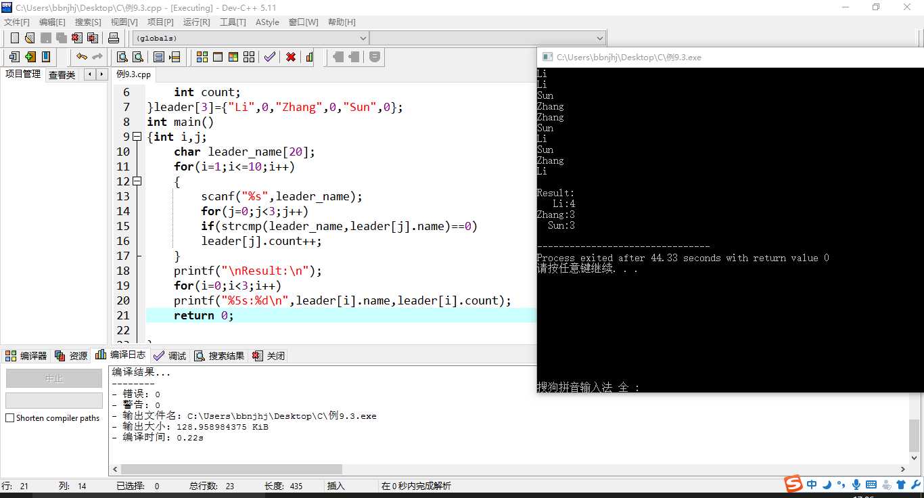Click the 关闭 bottom panel tab

[269, 355]
